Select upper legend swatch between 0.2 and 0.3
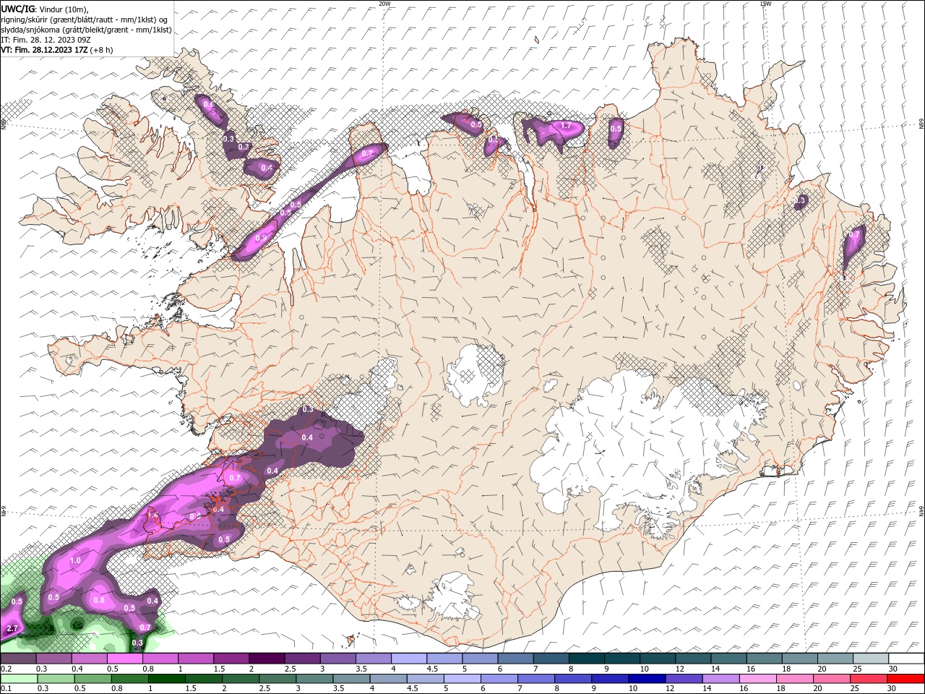The image size is (925, 694). click(x=18, y=659)
